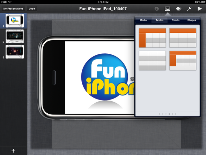Open the Info inspector icon
This screenshot has width=206, height=155.
[x=157, y=9]
